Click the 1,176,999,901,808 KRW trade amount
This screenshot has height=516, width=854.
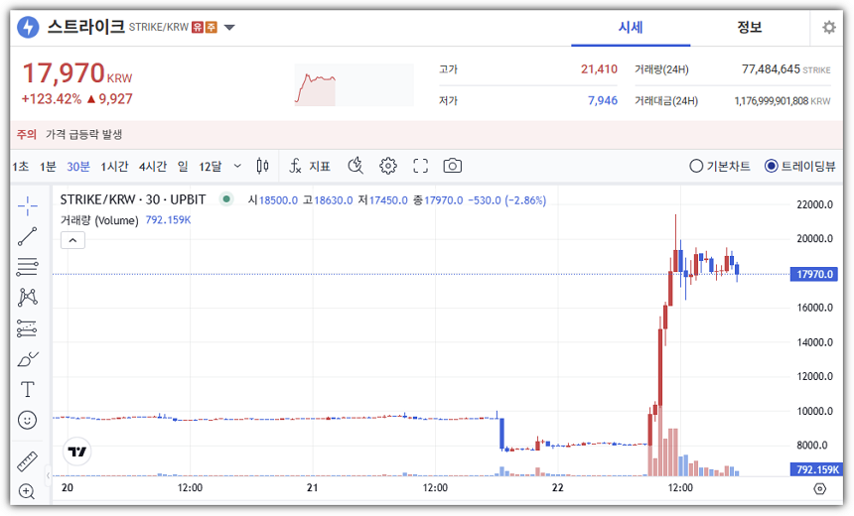(x=783, y=100)
